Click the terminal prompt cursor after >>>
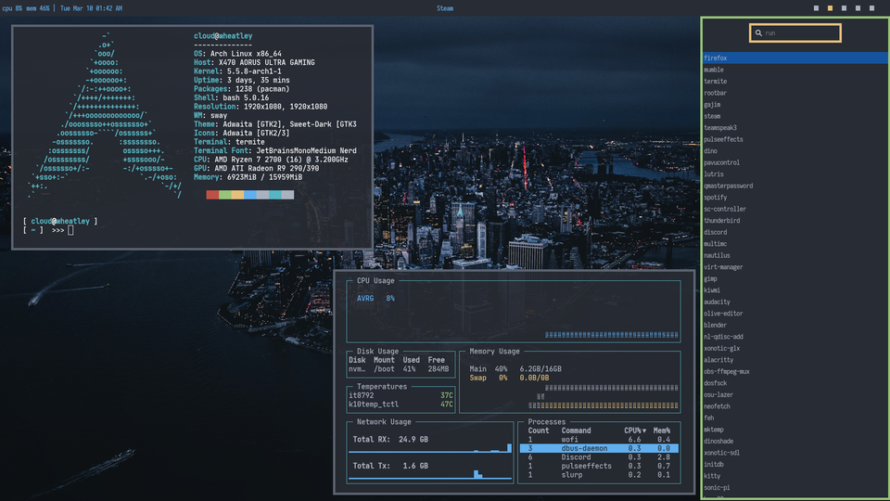Image resolution: width=890 pixels, height=501 pixels. click(70, 230)
